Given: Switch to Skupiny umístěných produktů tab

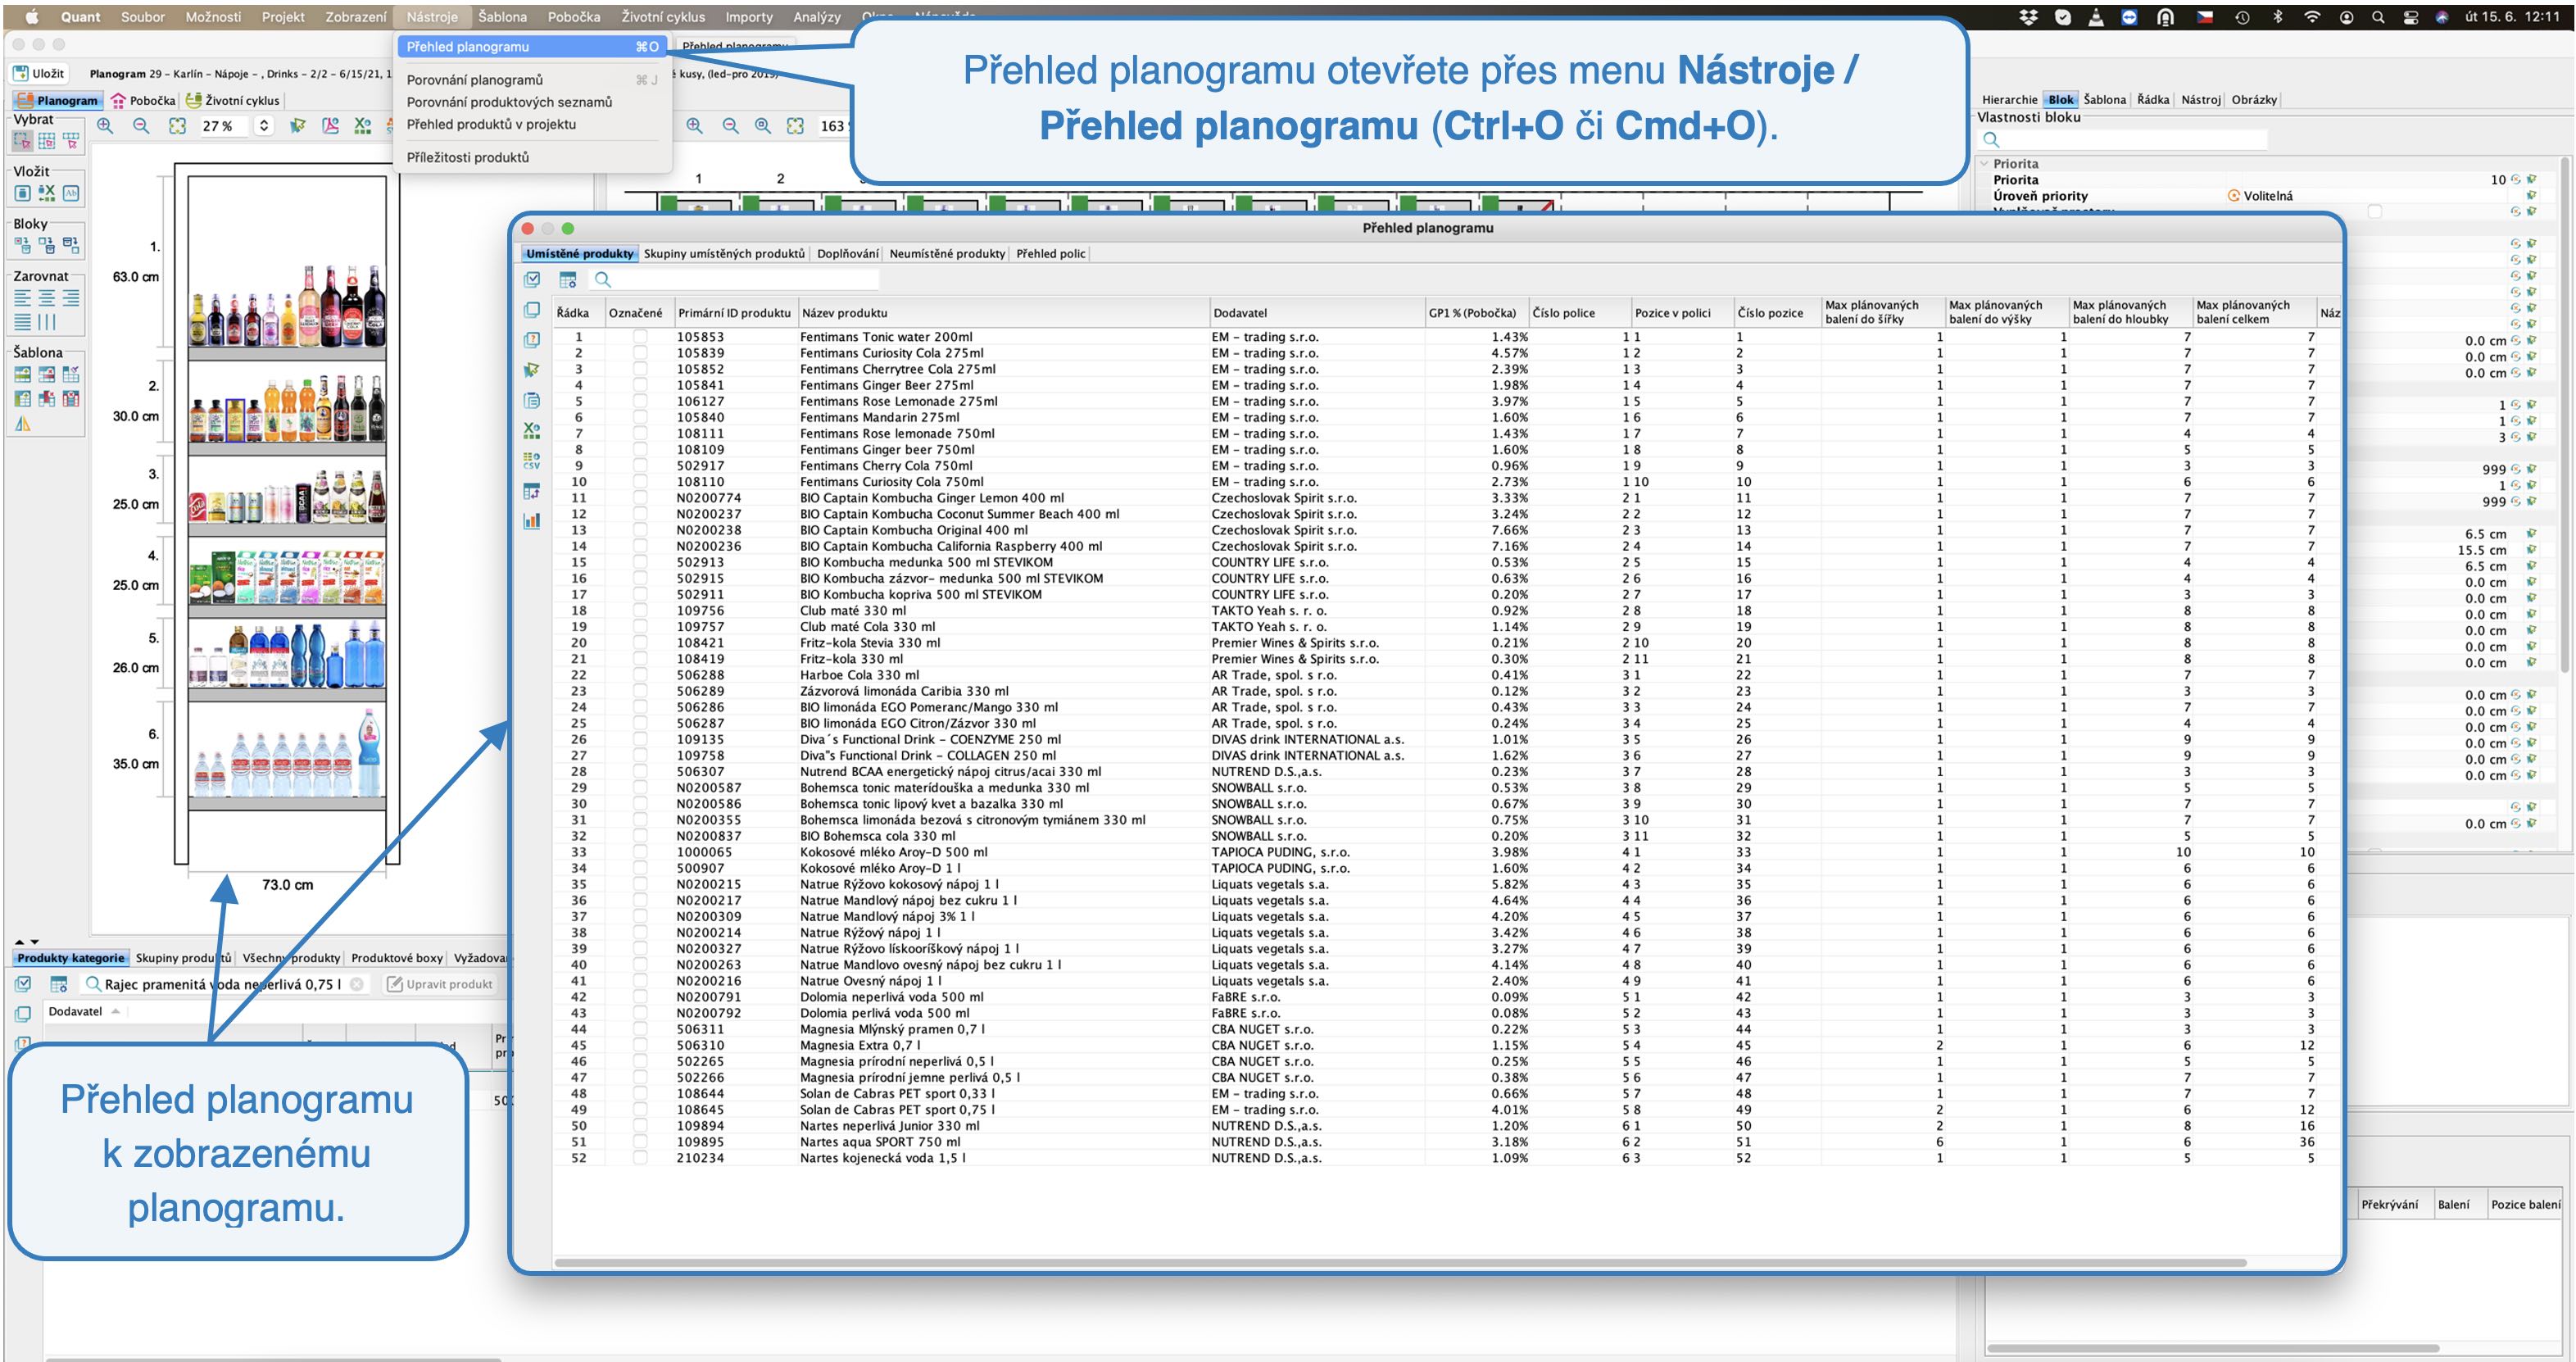Looking at the screenshot, I should click(724, 254).
